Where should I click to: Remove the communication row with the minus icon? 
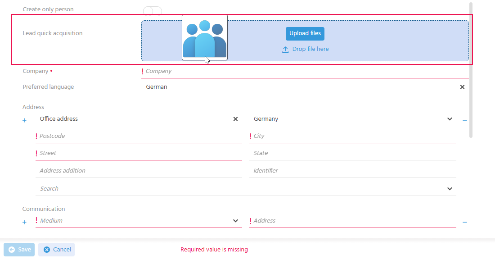[465, 222]
